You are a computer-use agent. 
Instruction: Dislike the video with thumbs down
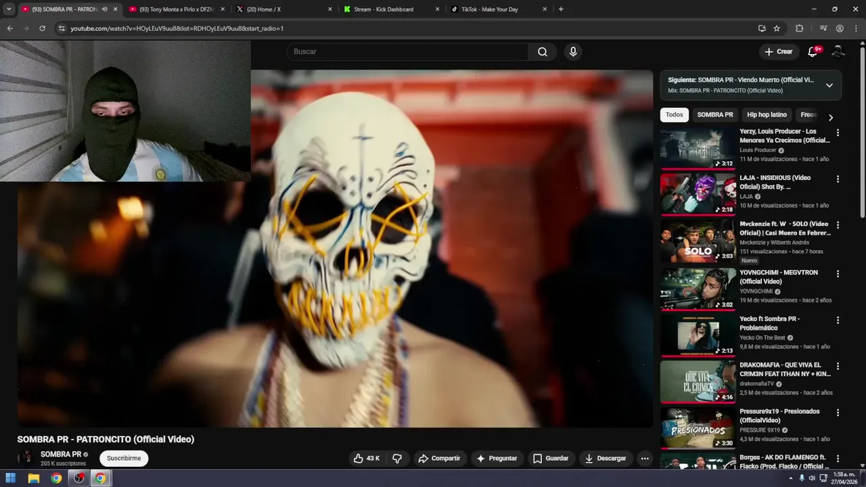(397, 458)
